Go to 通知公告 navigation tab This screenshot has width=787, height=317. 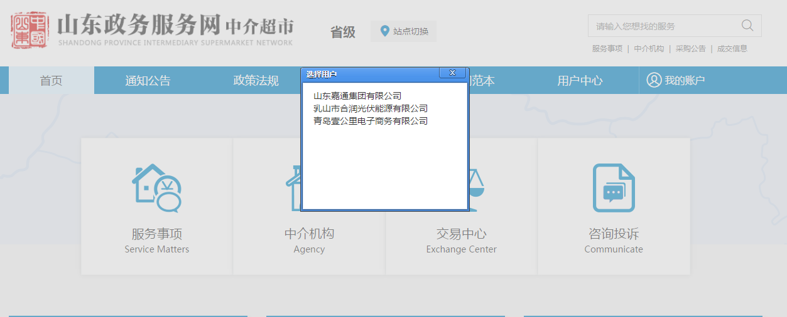tap(148, 81)
